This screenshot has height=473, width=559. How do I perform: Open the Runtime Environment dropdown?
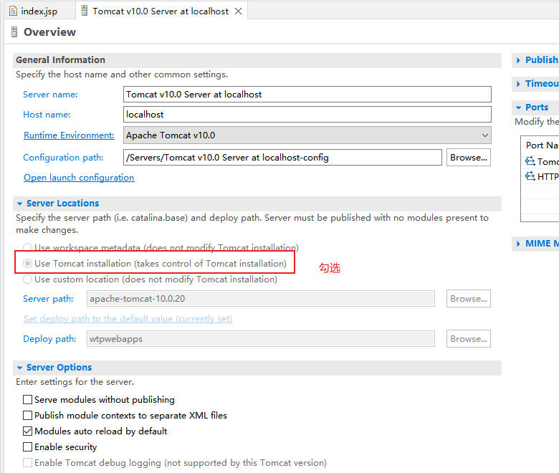click(x=307, y=135)
